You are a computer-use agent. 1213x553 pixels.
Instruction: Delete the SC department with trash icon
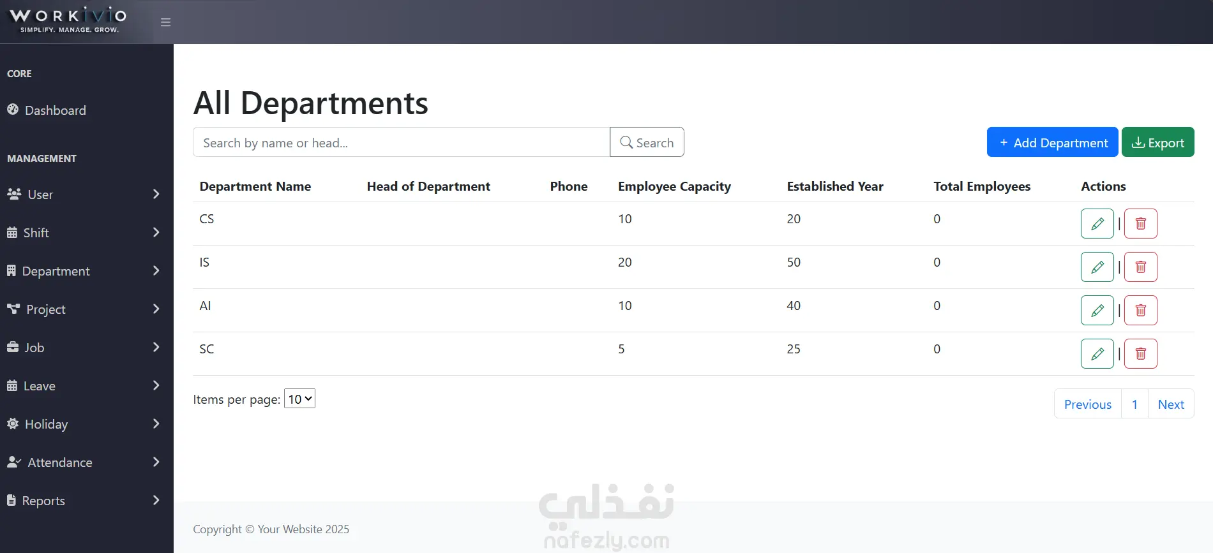pyautogui.click(x=1140, y=354)
